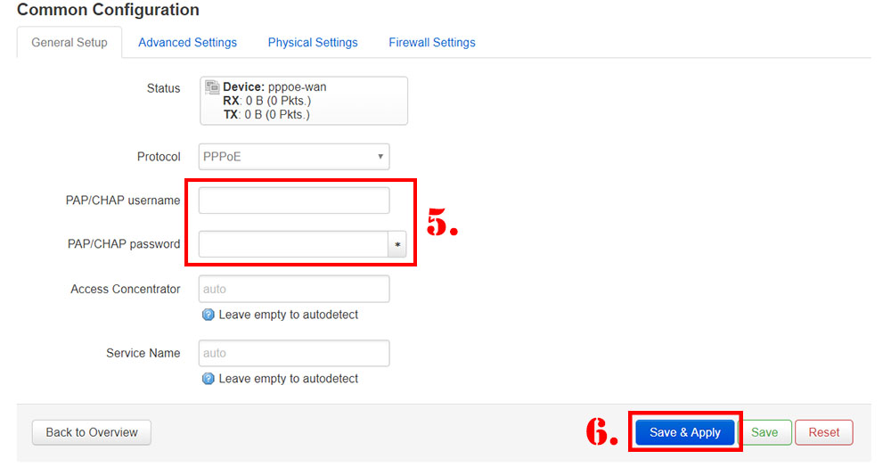Click the Save & Apply button
Screen dimensions: 891x467
[684, 432]
